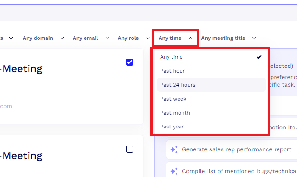
Task: Expand the Any email filter
Action: pyautogui.click(x=90, y=38)
